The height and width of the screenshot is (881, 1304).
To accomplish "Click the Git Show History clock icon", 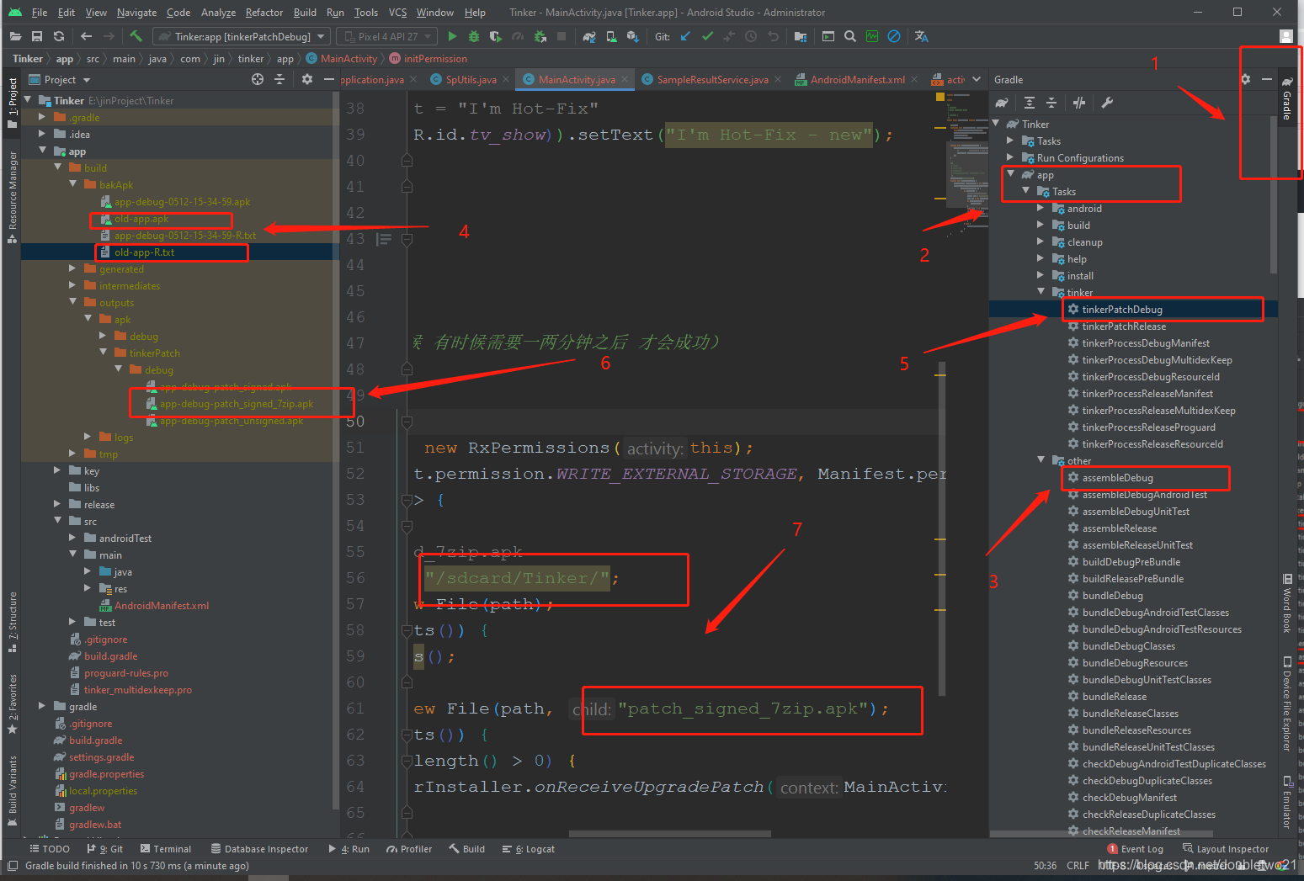I will (751, 36).
